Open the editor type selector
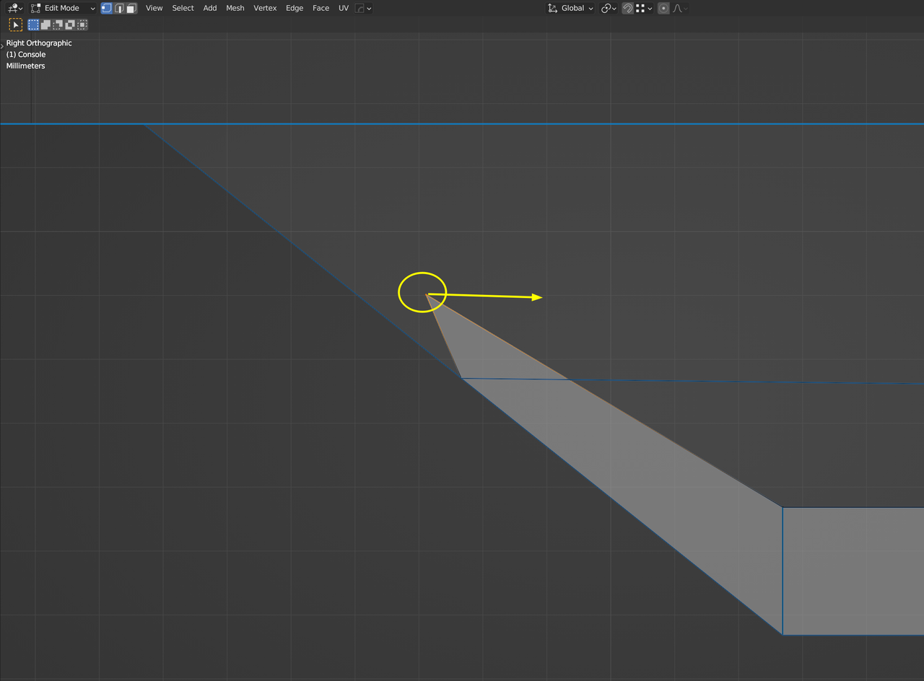 (x=14, y=8)
